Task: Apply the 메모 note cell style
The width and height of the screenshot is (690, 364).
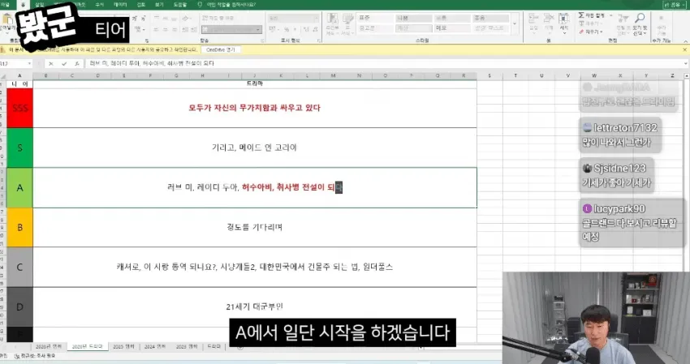Action: (x=452, y=28)
